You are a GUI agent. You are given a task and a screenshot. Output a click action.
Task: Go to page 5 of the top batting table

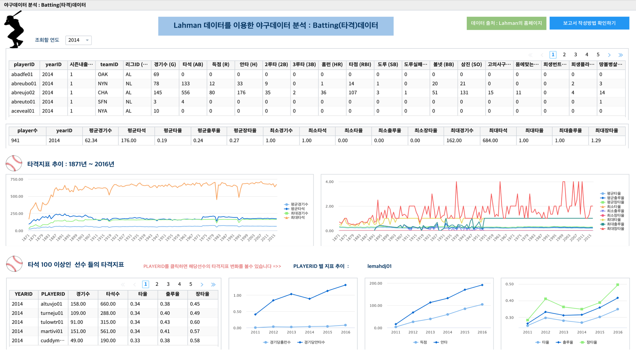598,55
